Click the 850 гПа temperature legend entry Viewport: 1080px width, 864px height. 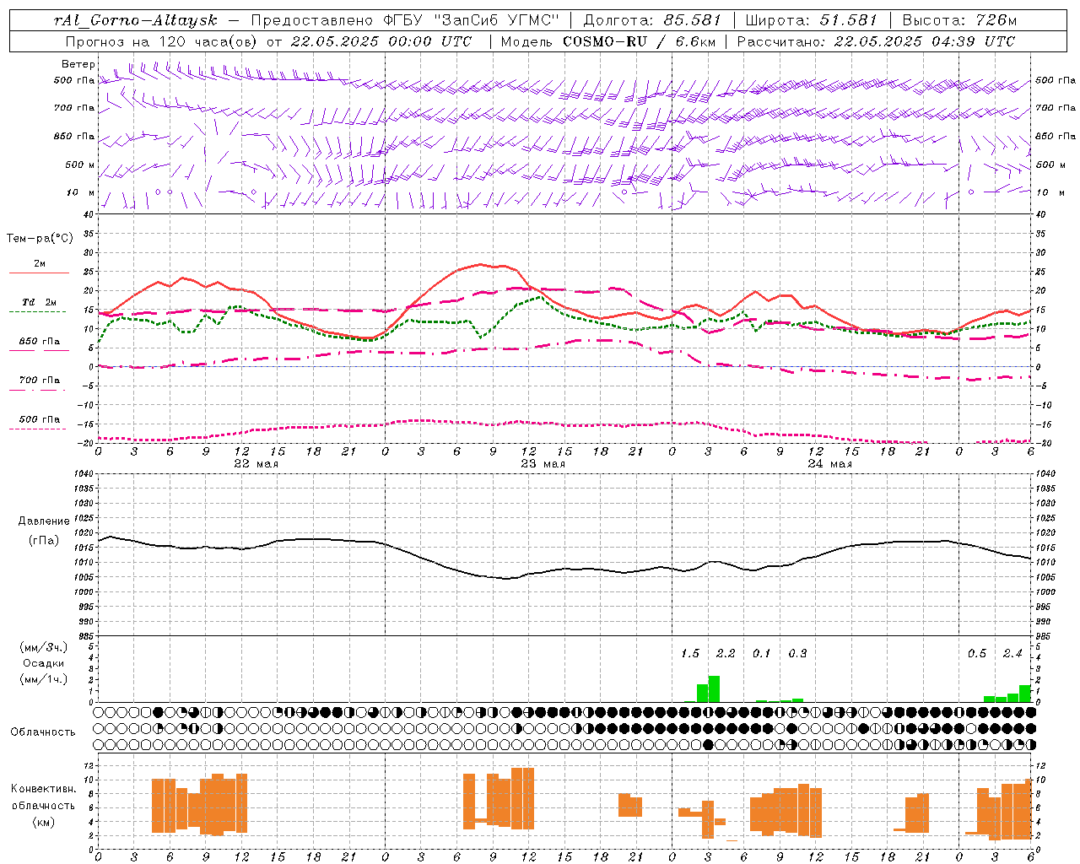[x=39, y=344]
